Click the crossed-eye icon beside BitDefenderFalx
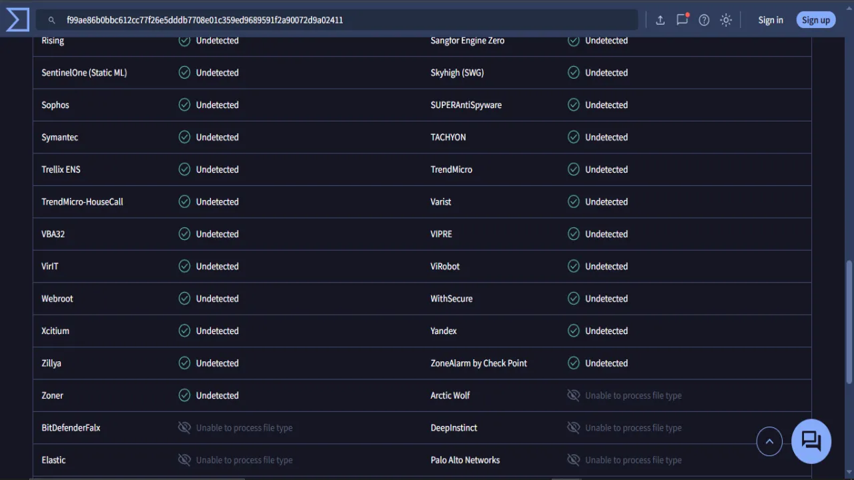 (184, 427)
